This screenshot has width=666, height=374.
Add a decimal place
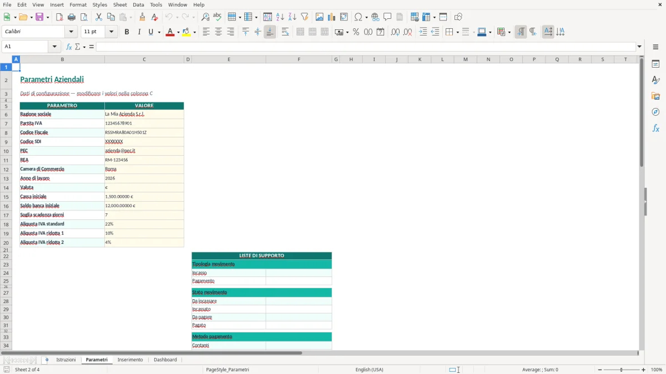coord(395,32)
